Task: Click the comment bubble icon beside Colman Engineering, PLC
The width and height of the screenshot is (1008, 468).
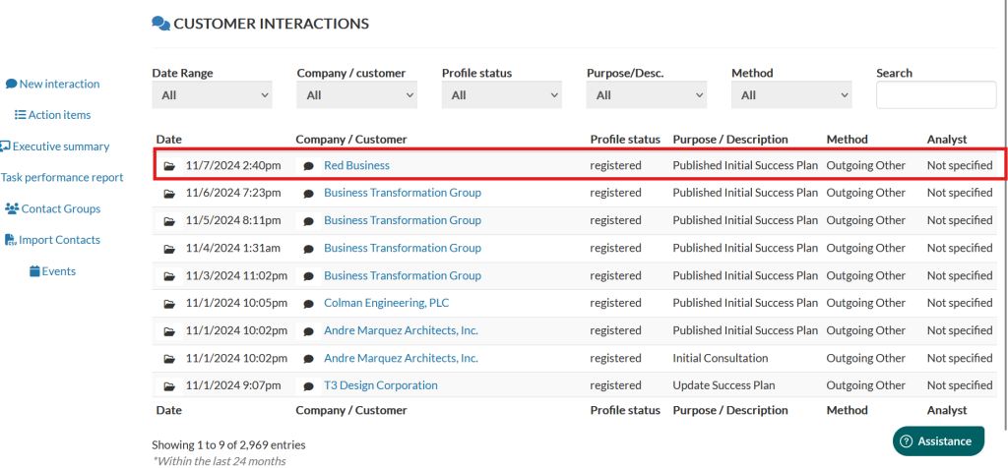Action: point(308,304)
